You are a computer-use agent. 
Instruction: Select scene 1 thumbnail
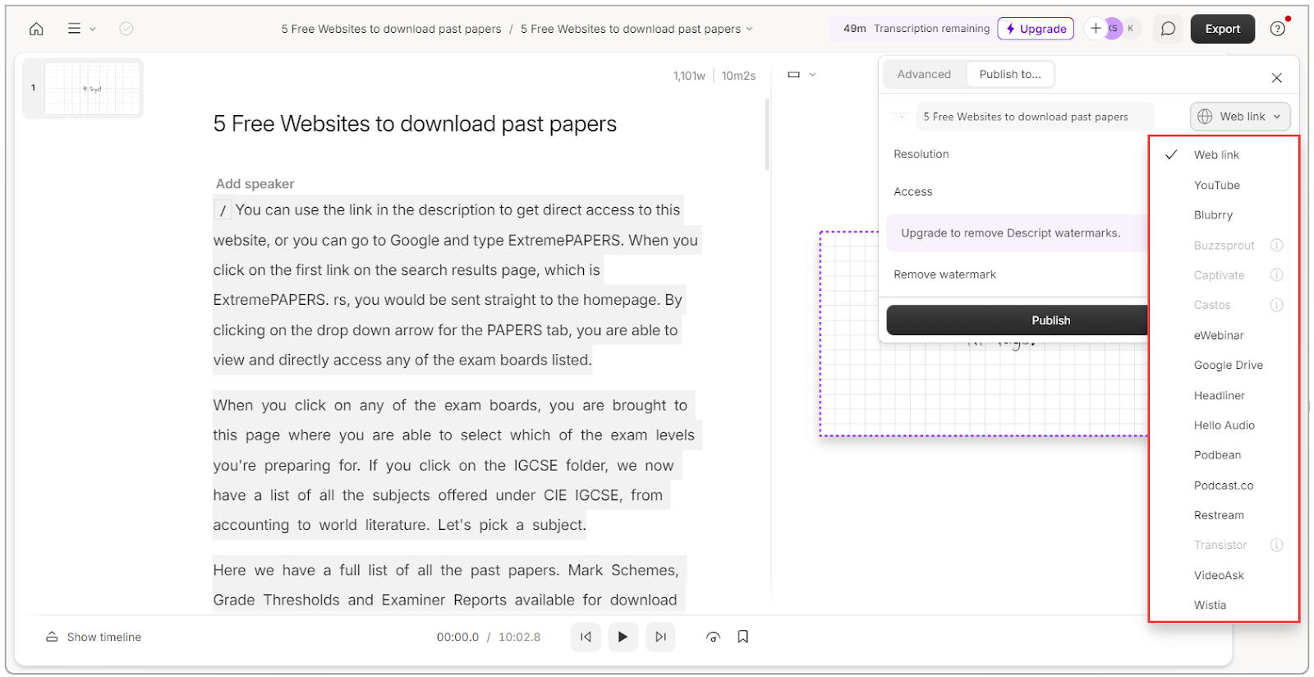coord(92,88)
